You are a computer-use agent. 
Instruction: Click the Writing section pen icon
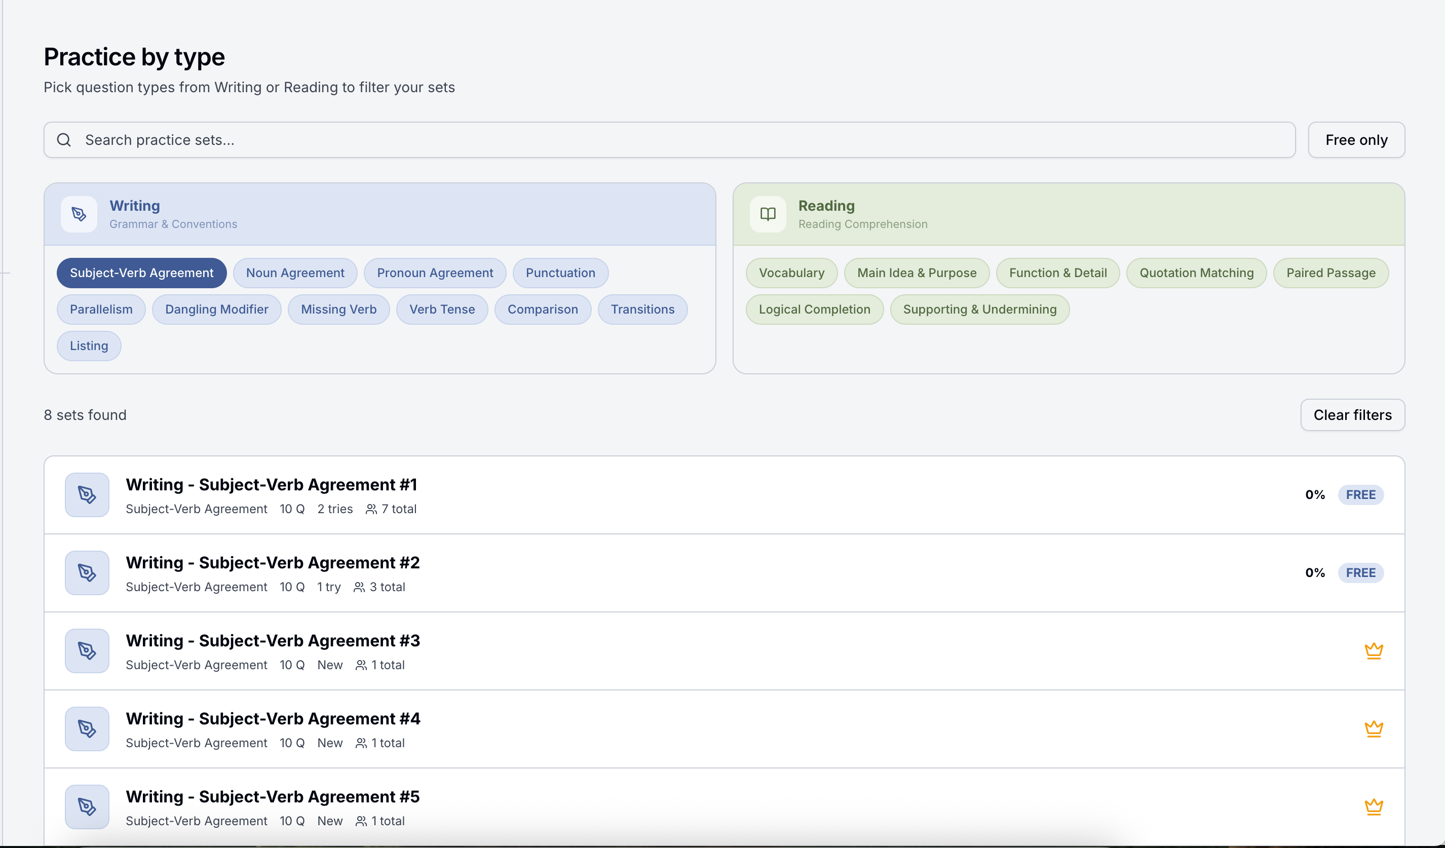pos(79,214)
